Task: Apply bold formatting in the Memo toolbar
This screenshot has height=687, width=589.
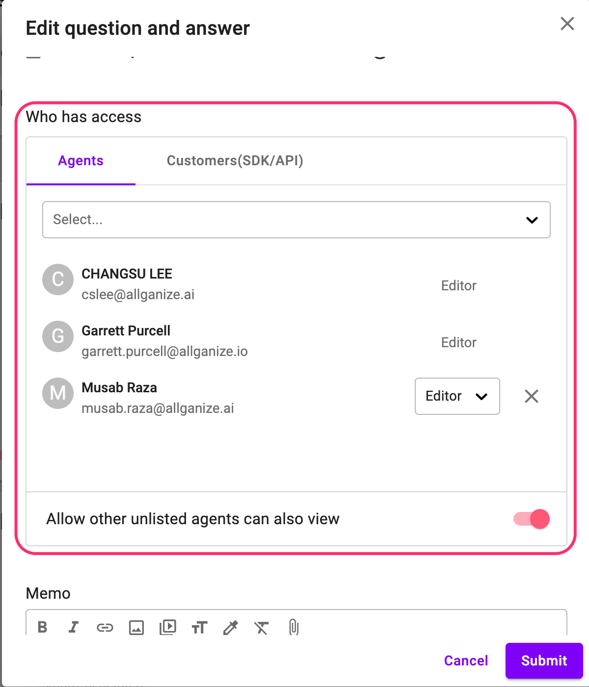Action: [42, 627]
